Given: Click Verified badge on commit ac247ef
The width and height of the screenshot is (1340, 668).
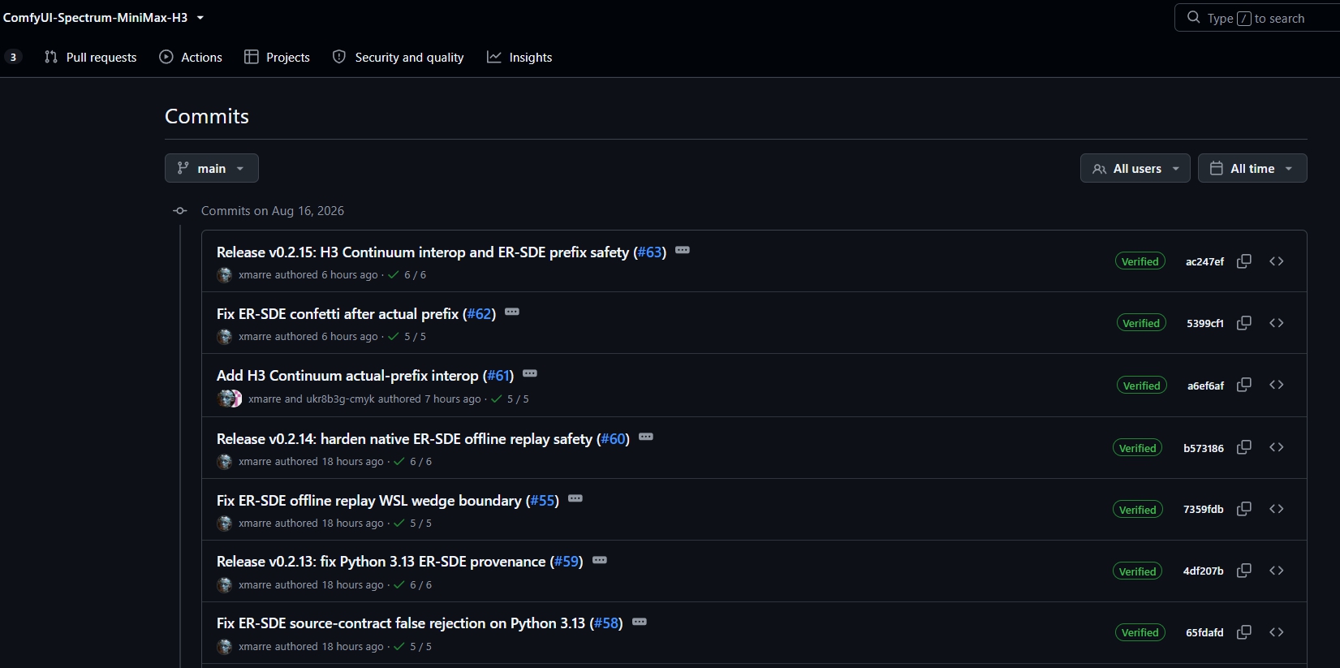Looking at the screenshot, I should 1140,261.
